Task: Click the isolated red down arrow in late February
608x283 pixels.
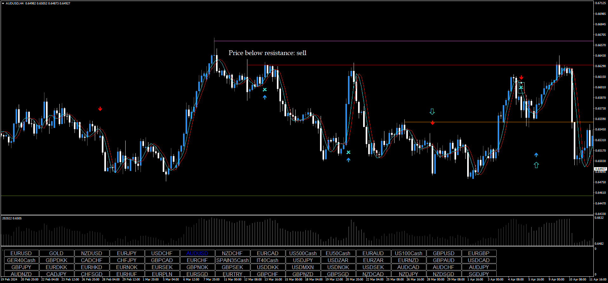Action: pyautogui.click(x=100, y=109)
